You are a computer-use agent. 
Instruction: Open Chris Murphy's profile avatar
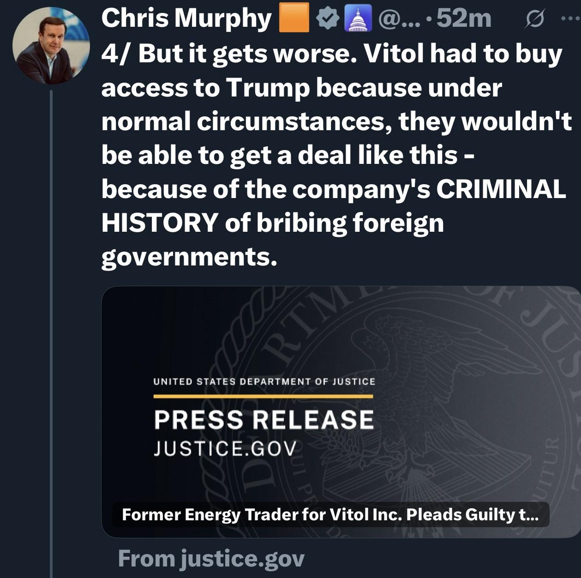51,46
